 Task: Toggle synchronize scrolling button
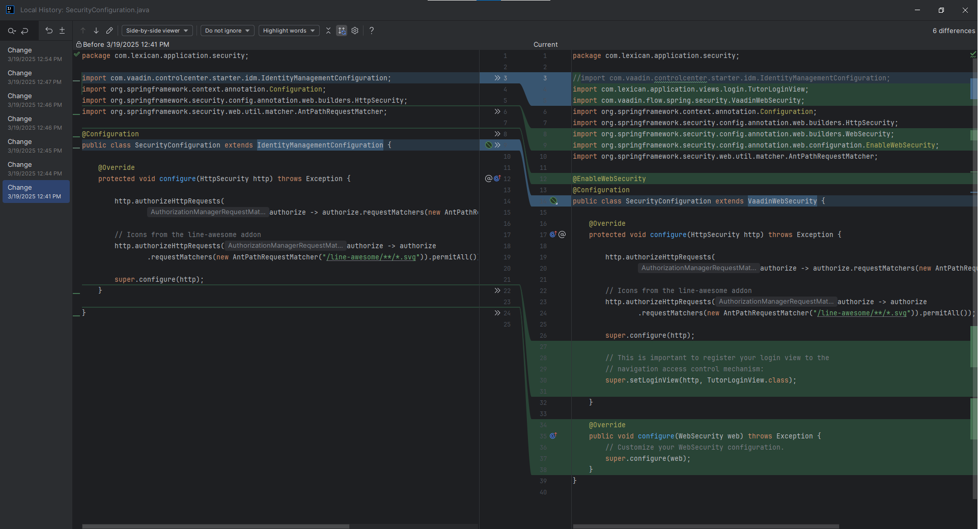coord(342,31)
